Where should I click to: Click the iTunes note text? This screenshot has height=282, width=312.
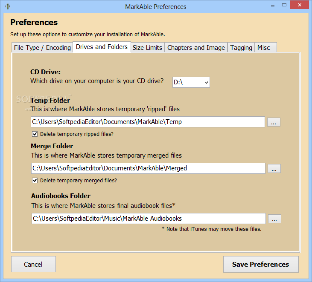(211, 229)
